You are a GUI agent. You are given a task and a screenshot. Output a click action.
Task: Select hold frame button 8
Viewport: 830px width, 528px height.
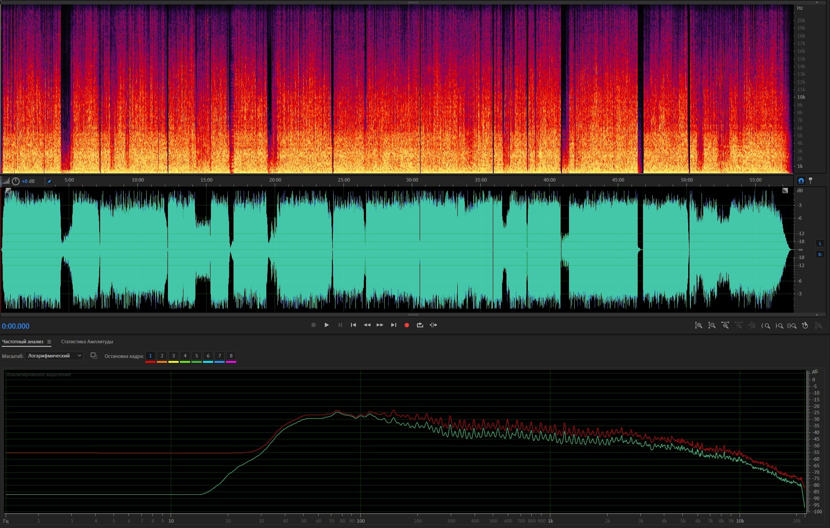pos(231,356)
